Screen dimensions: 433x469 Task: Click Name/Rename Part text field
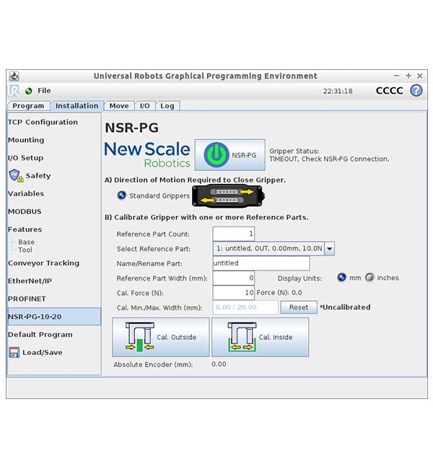pyautogui.click(x=261, y=263)
